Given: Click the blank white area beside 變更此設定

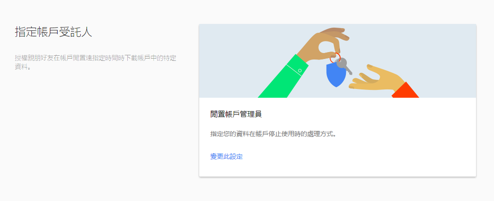Looking at the screenshot, I should [346, 156].
